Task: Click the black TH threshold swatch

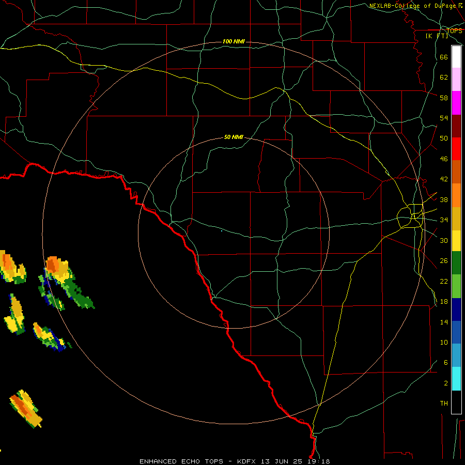Action: [x=456, y=402]
